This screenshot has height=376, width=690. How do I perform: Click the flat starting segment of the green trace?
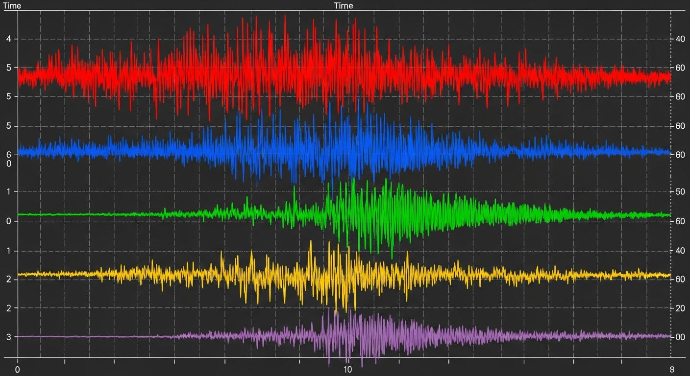point(74,214)
